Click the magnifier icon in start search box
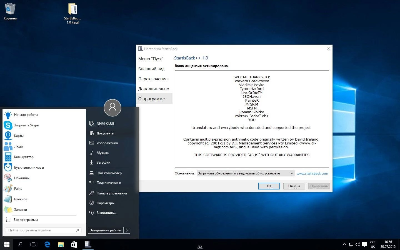The image size is (400, 250). click(x=77, y=230)
